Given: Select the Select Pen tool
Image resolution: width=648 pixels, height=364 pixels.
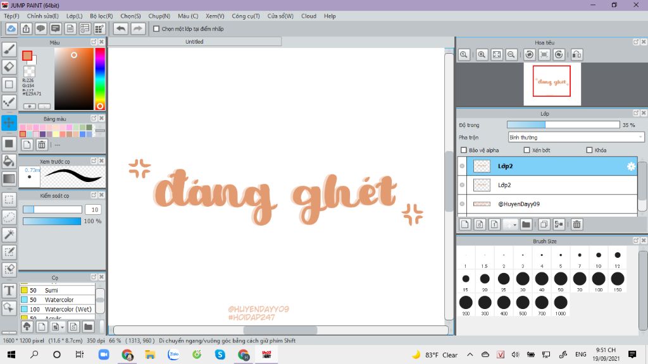Looking at the screenshot, I should [x=9, y=252].
